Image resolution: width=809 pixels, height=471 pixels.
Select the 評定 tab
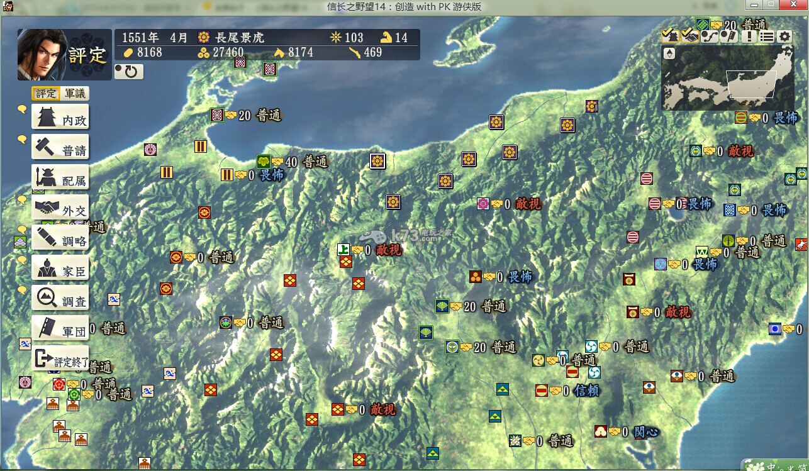[x=46, y=94]
